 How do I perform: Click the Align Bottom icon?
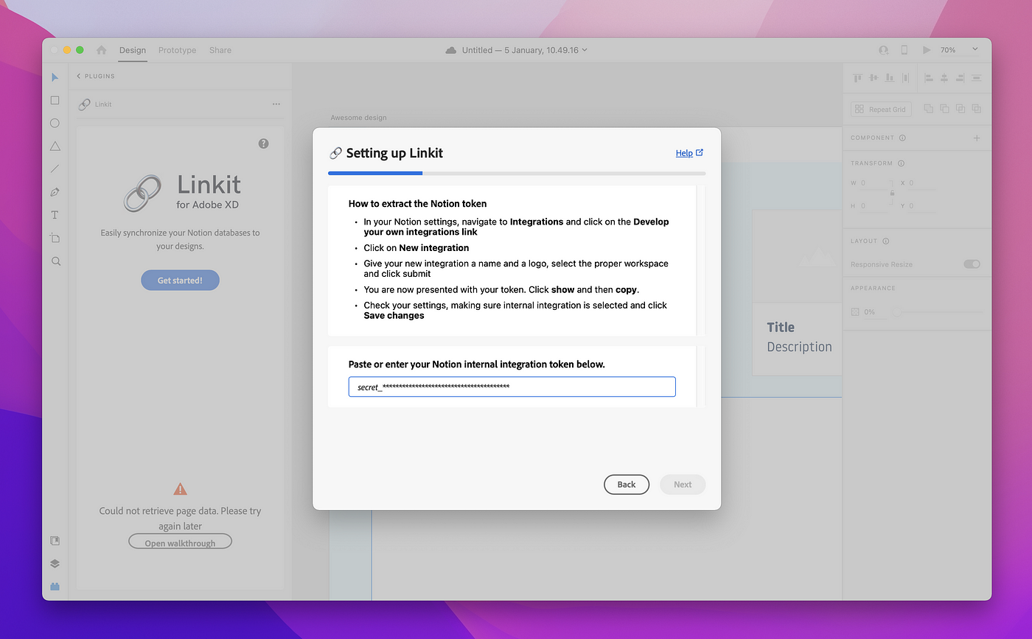pos(890,77)
